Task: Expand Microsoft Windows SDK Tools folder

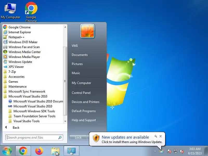Action: [31, 111]
